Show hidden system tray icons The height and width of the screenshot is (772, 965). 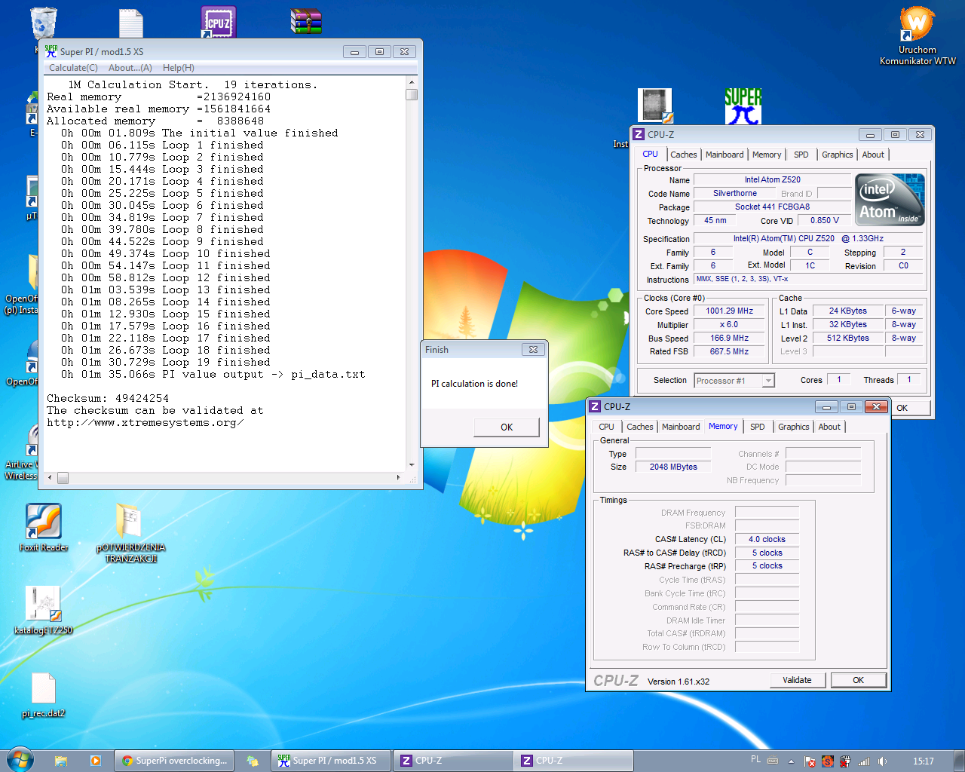tap(791, 761)
